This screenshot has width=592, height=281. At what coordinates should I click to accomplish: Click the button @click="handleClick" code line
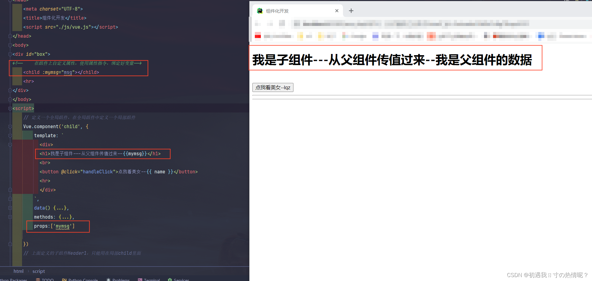[x=119, y=172]
